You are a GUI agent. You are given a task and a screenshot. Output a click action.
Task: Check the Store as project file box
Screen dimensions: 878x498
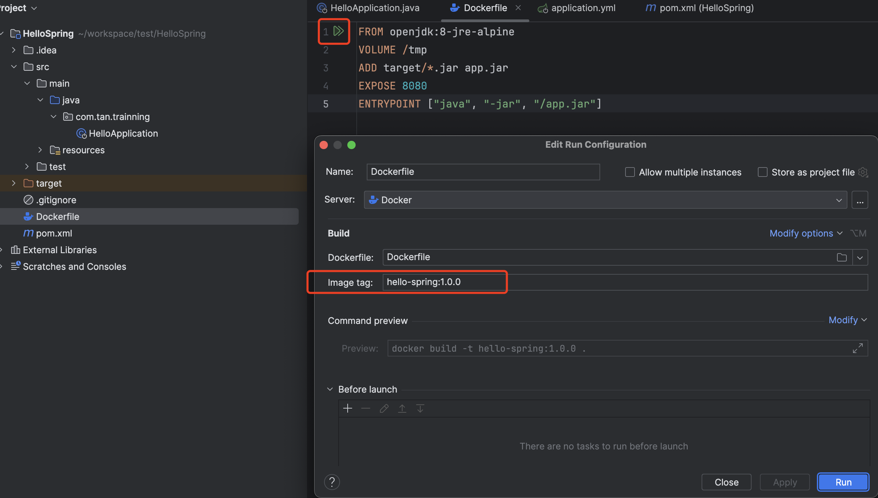click(762, 172)
